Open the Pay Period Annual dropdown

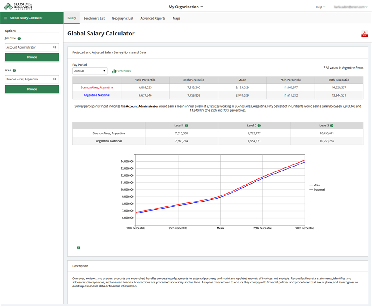[x=90, y=71]
